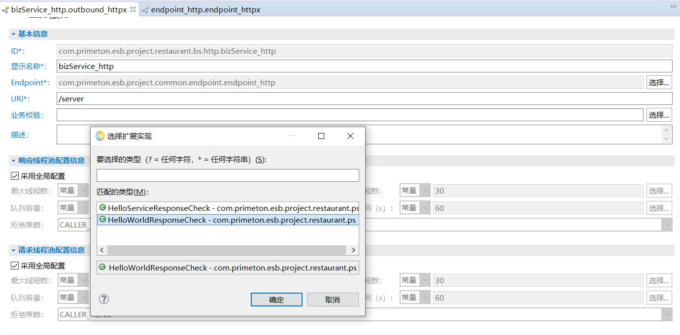Uncheck 采用全局配置 under 响应线程池配置信息
The height and width of the screenshot is (335, 680).
tap(15, 176)
